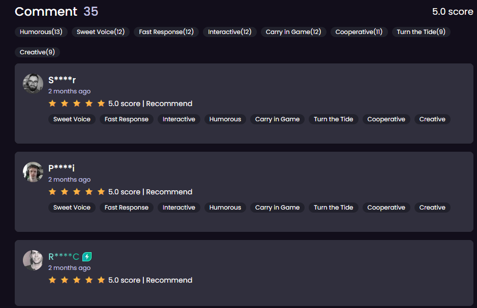Select the Interactive(12) filter tag
477x308 pixels.
pos(230,32)
